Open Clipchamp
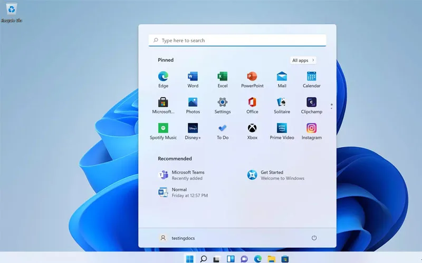 (311, 106)
